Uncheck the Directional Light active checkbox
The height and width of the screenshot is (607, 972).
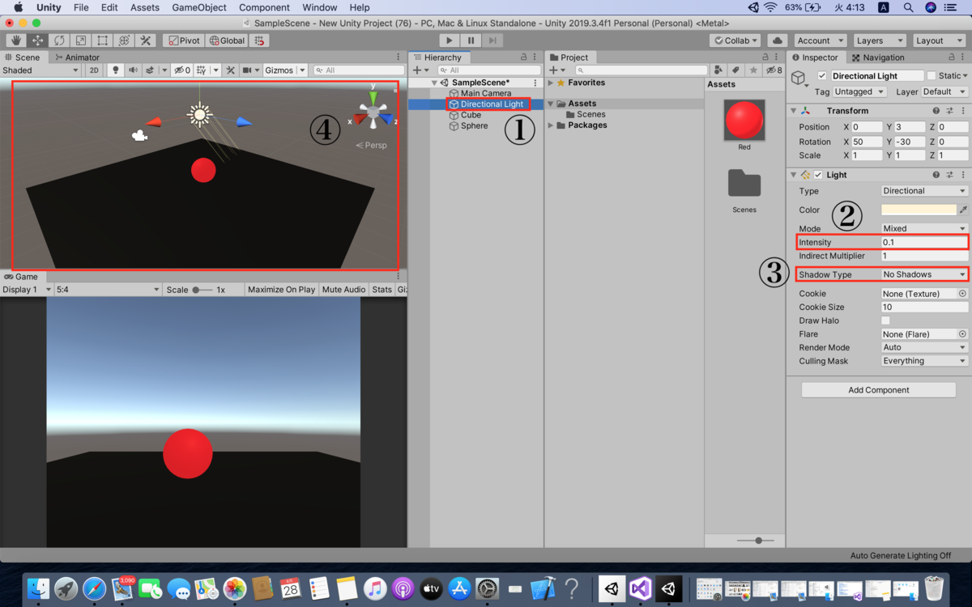click(x=822, y=76)
